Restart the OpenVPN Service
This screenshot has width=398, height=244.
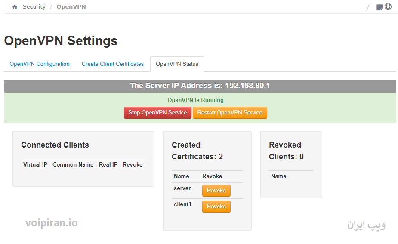click(x=230, y=112)
